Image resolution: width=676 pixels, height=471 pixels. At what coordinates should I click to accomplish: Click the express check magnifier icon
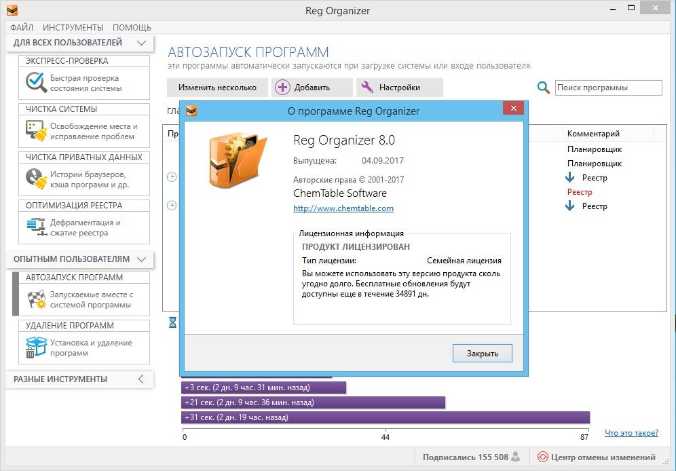[36, 82]
